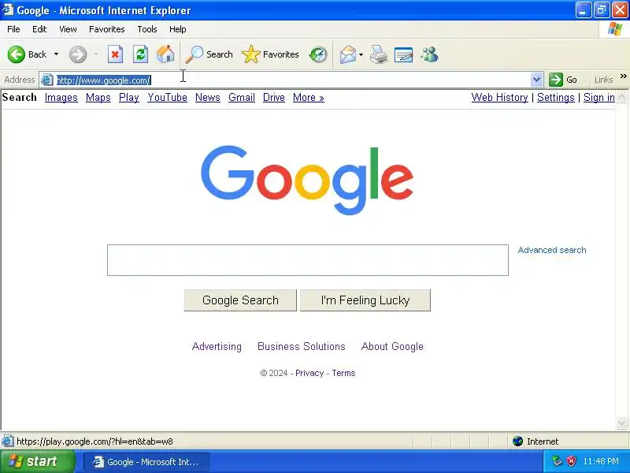Click the vertical scrollbar up arrow
Screen dimensions: 630x473
click(621, 97)
